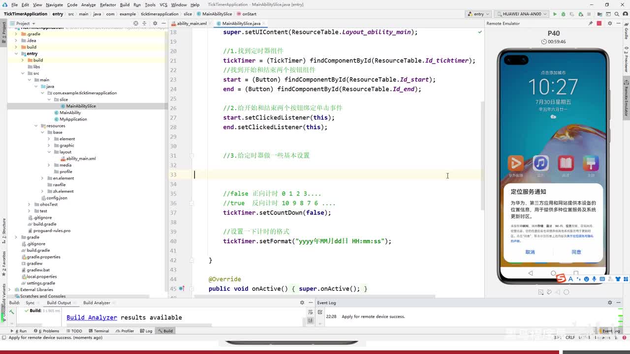The image size is (630, 354).
Task: Open the Navigate menu
Action: pyautogui.click(x=54, y=5)
